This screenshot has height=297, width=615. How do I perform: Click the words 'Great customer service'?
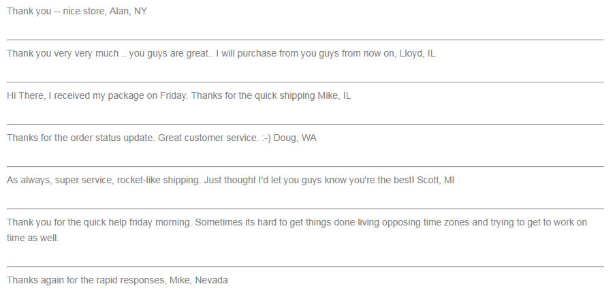tap(206, 138)
